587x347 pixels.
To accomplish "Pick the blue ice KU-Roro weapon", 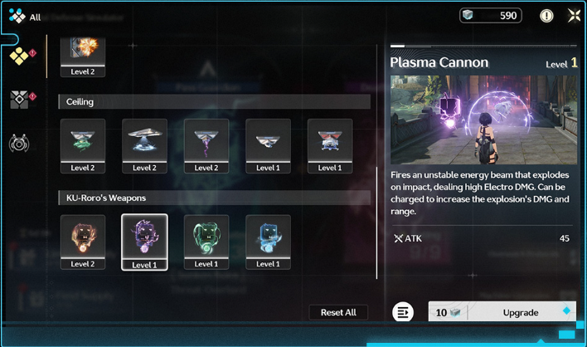I will (268, 242).
